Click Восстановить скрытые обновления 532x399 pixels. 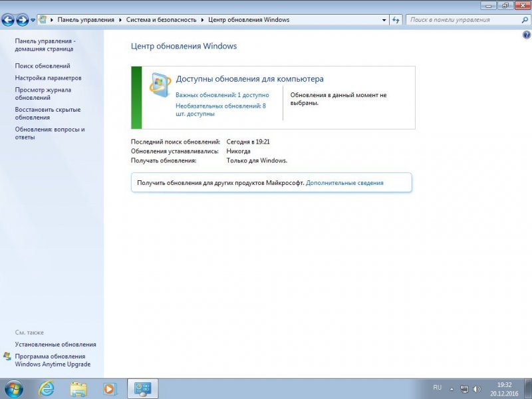pos(48,113)
